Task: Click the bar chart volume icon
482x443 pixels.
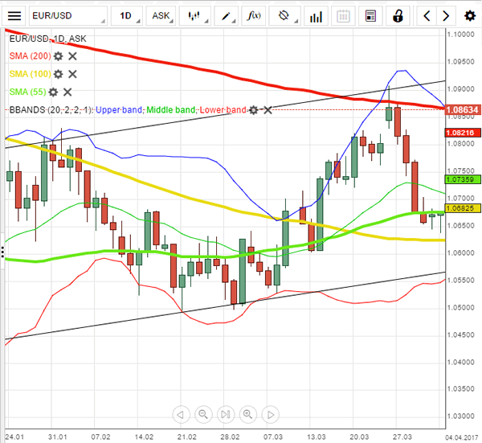Action: [316, 16]
